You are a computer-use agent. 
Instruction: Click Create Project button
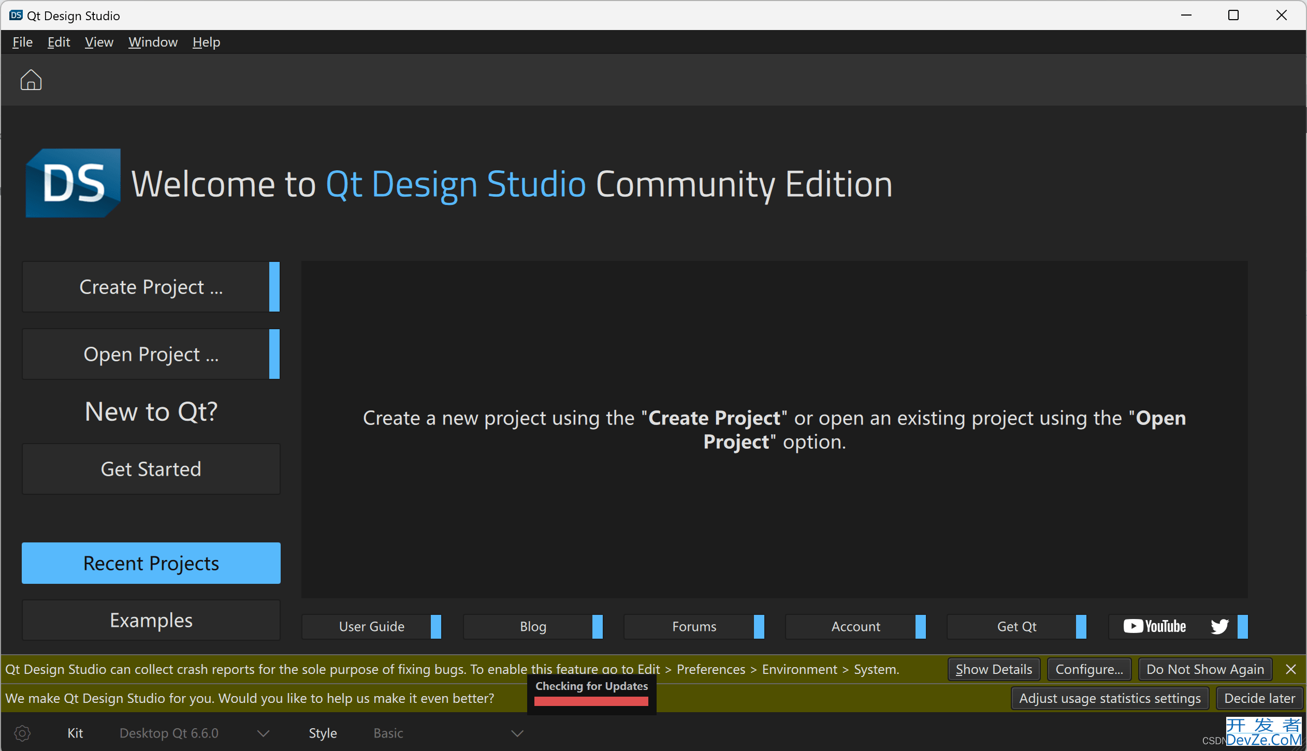(151, 287)
